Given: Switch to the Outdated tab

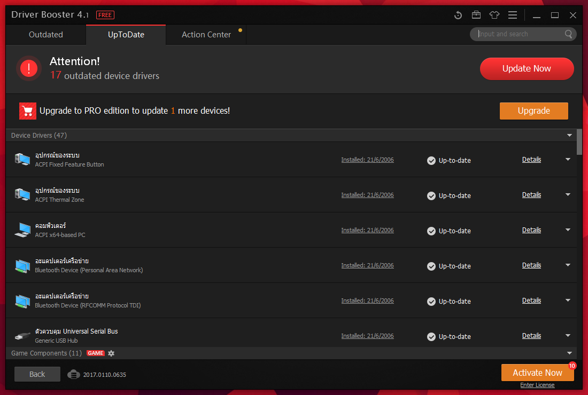Looking at the screenshot, I should click(x=46, y=35).
